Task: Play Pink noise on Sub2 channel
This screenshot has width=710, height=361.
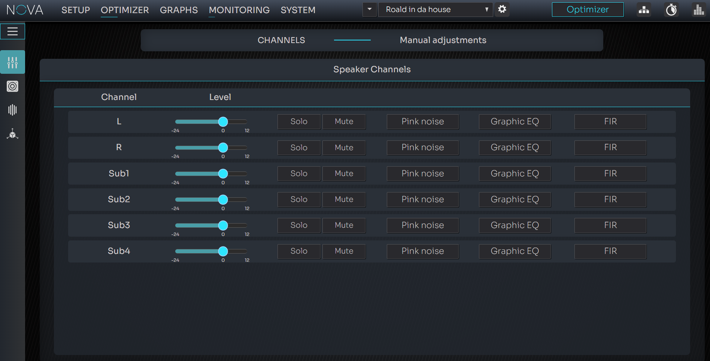Action: pos(423,200)
